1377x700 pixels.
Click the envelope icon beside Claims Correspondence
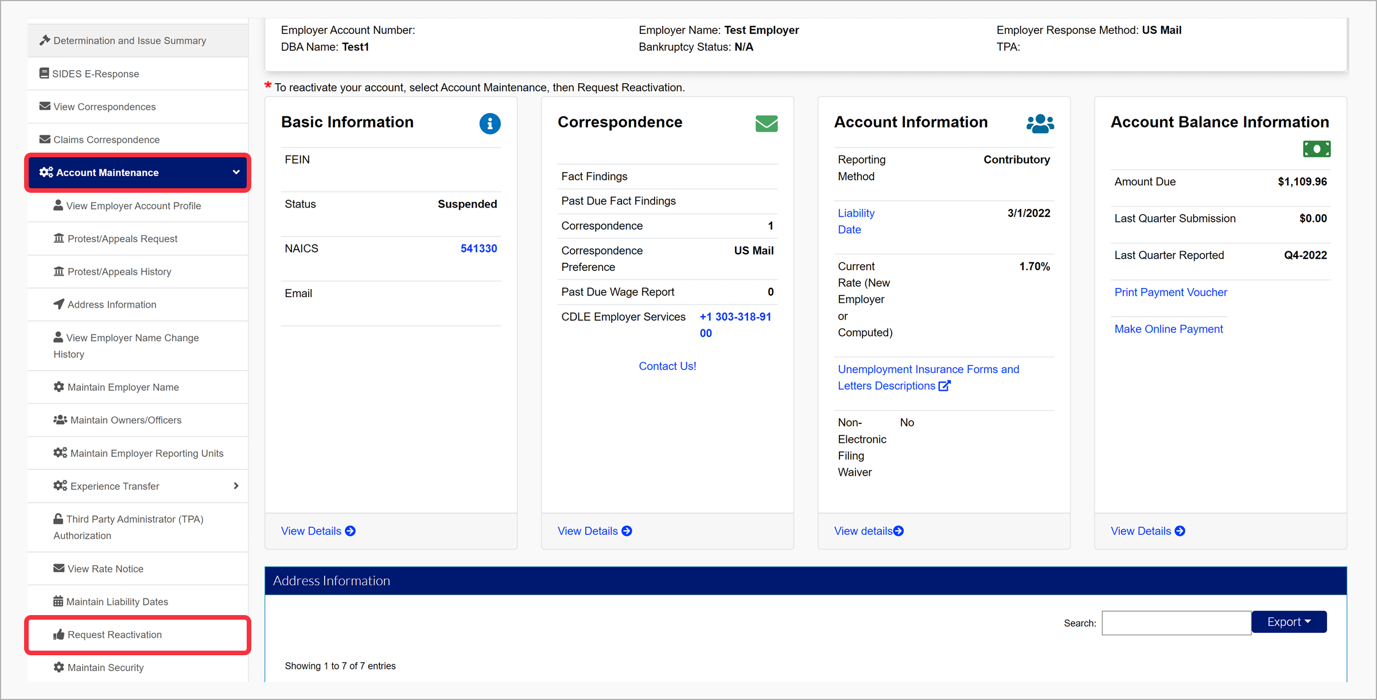point(45,139)
